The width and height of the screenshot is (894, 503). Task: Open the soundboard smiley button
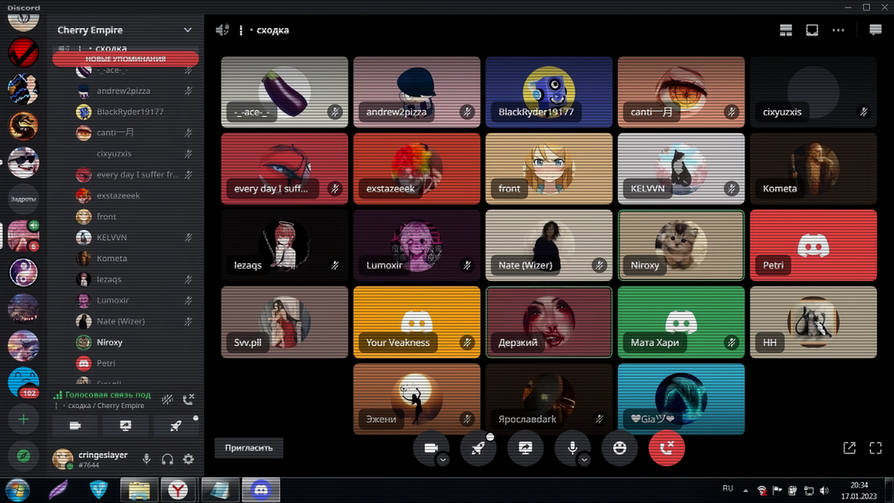619,448
